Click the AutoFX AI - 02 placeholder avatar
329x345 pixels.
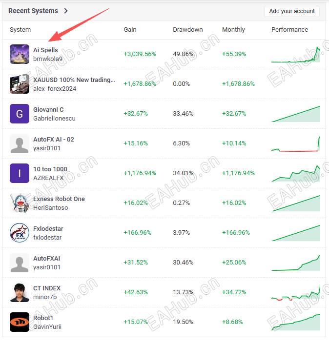click(x=20, y=143)
